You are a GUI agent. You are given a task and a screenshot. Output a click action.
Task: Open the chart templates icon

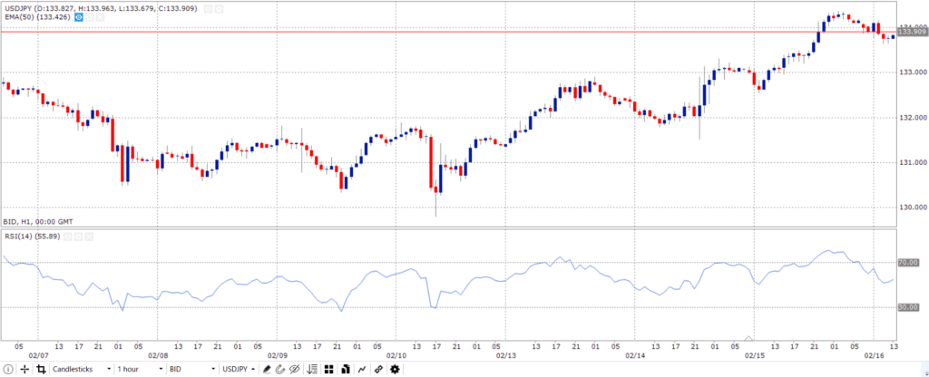click(x=345, y=370)
